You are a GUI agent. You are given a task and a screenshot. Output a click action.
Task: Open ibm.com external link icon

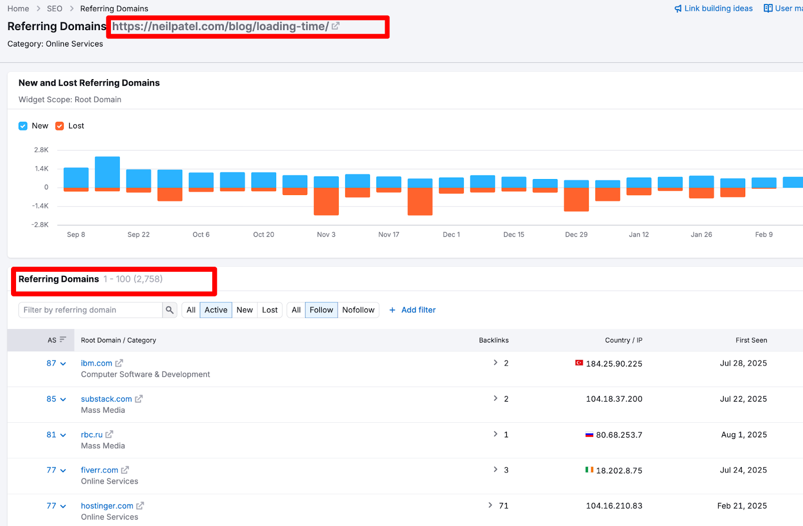(119, 363)
